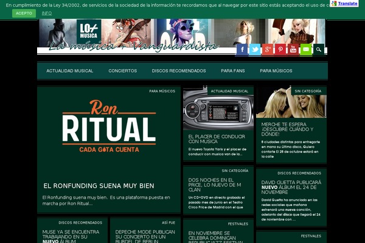
Task: Click Discos Recomendados tag above Guetta article
Action: tap(299, 173)
